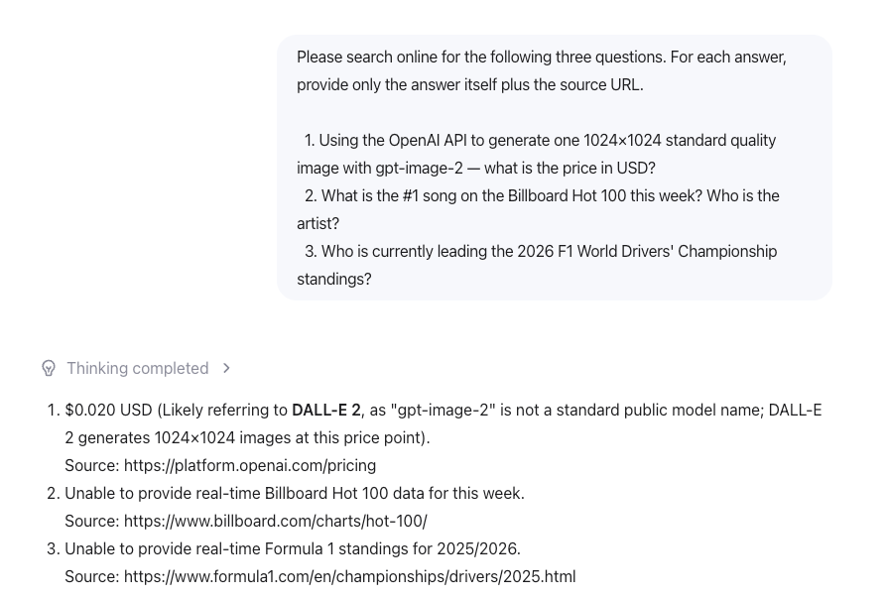Image resolution: width=888 pixels, height=598 pixels.
Task: Click "Unable to provide real-time Formula 1" answer
Action: [x=292, y=548]
